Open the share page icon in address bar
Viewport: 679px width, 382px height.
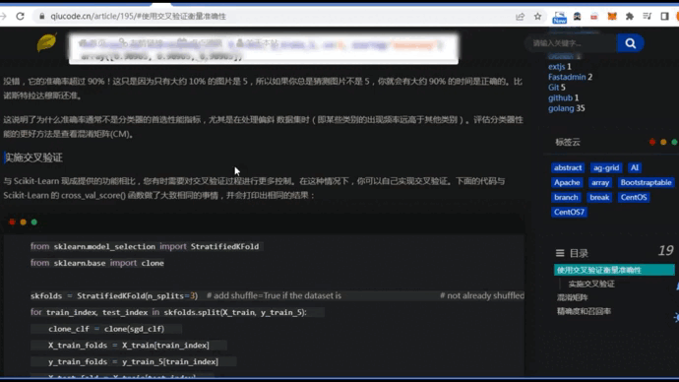(521, 17)
